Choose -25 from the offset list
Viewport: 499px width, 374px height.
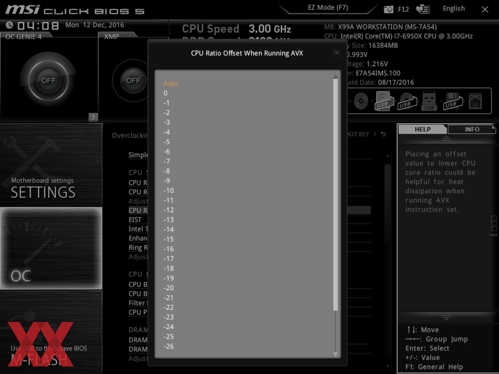coord(168,336)
